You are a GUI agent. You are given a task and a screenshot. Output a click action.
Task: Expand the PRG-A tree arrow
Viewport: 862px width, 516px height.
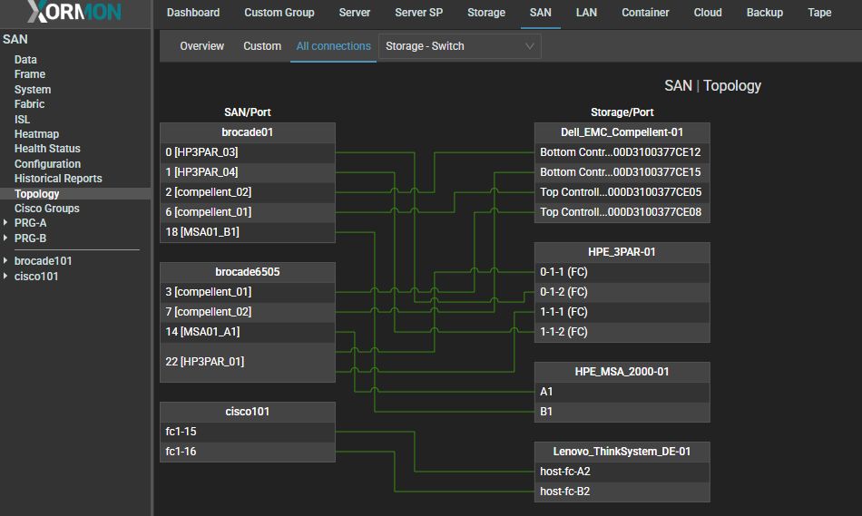6,223
